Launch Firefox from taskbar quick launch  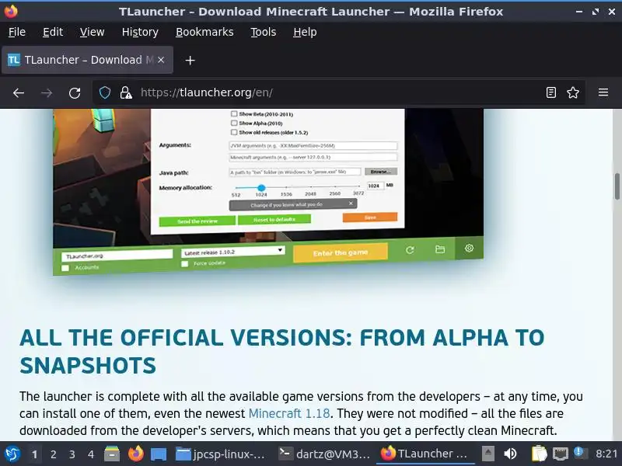pyautogui.click(x=135, y=454)
